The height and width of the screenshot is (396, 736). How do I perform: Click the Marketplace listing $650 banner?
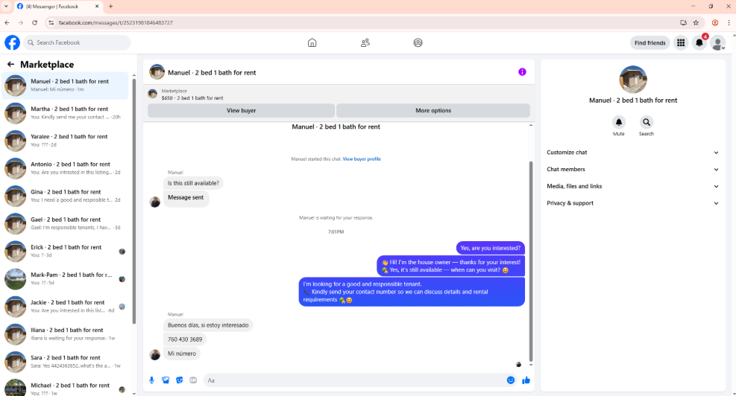(339, 95)
